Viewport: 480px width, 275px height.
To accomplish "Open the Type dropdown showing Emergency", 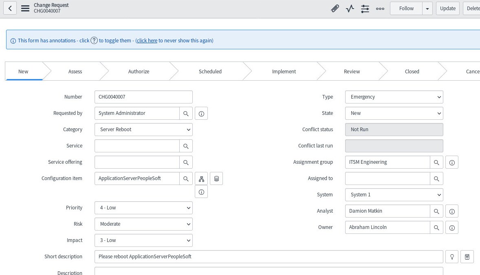I will pyautogui.click(x=394, y=97).
